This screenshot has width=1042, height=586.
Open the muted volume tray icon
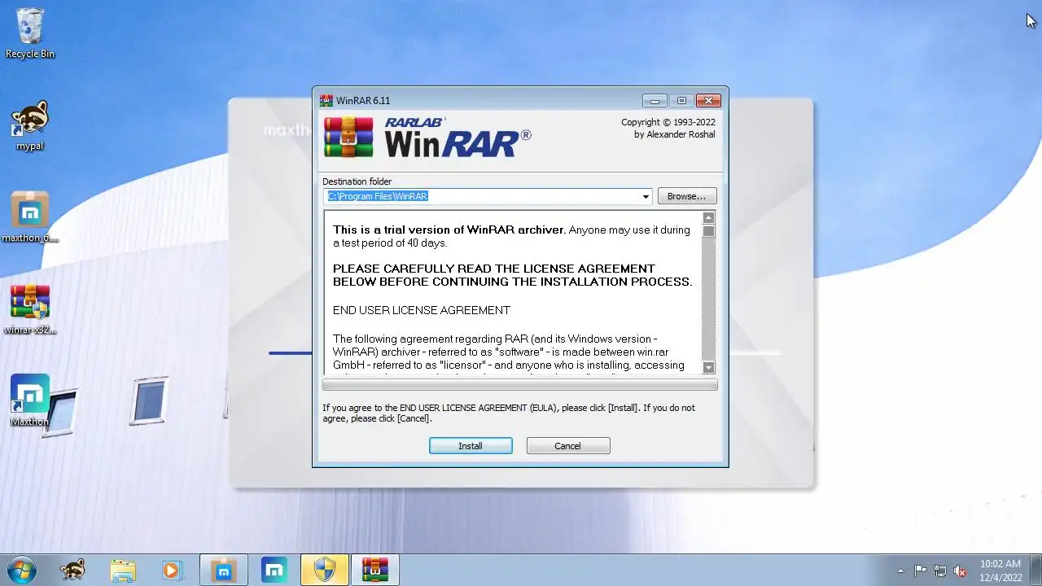point(960,571)
